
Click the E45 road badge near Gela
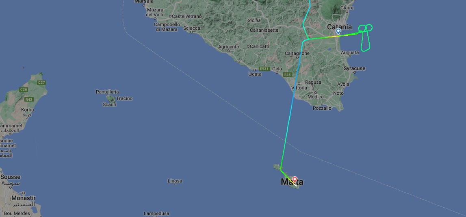pos(288,75)
